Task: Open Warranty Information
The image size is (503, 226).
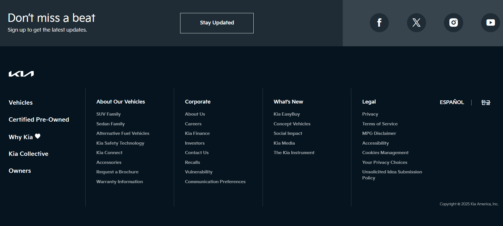Action: [x=120, y=182]
